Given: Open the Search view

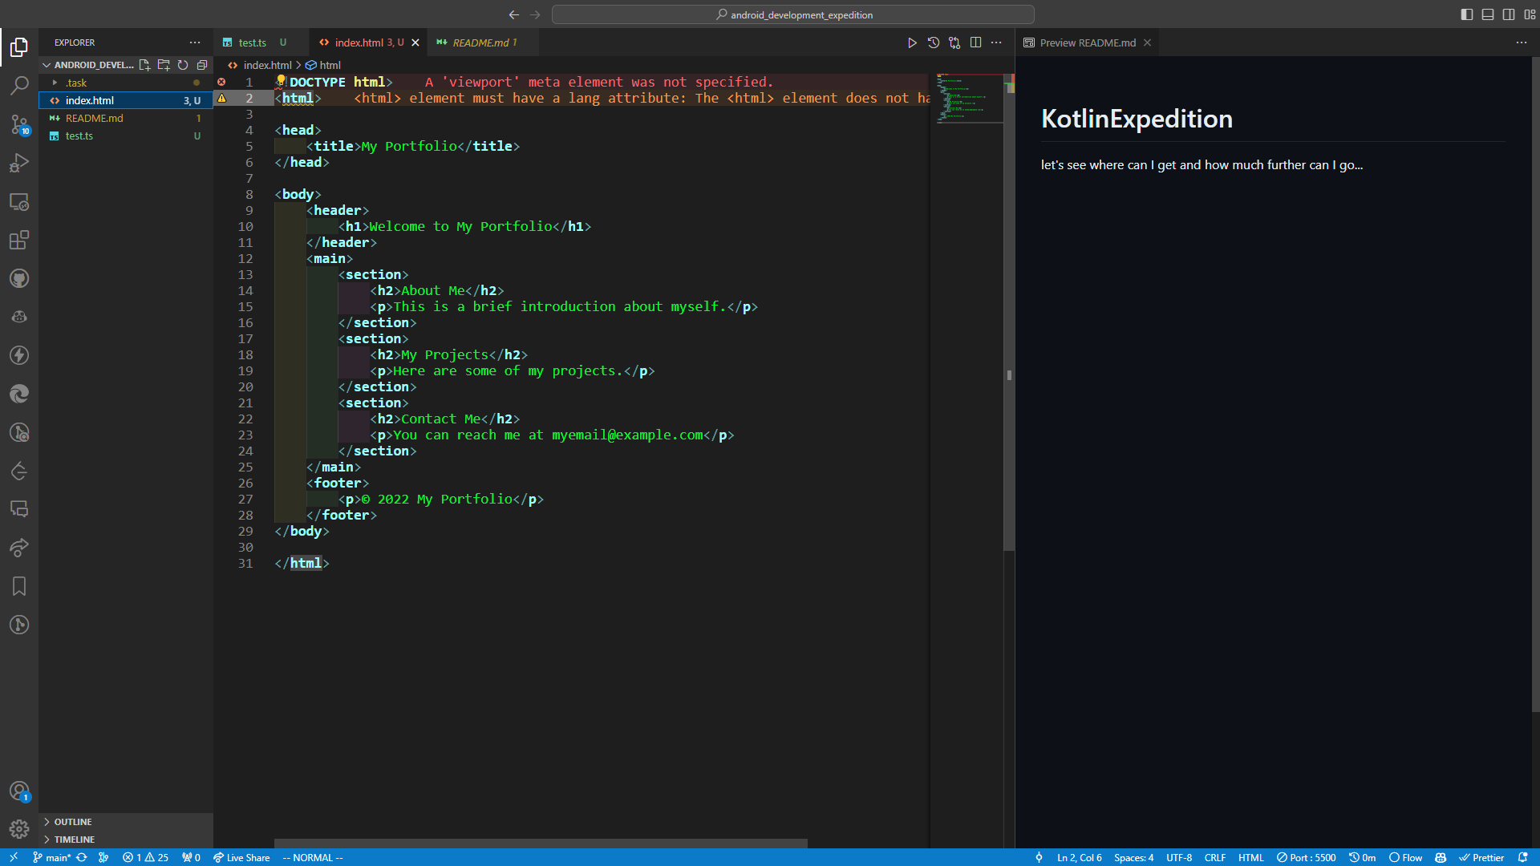Looking at the screenshot, I should click(x=19, y=86).
